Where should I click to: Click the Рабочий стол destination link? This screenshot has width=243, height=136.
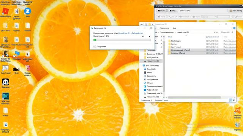click(x=137, y=33)
